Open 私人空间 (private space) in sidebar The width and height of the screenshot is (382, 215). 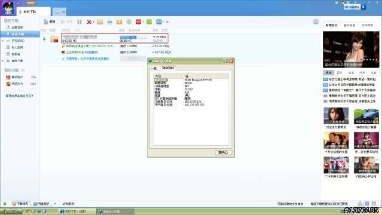click(x=17, y=47)
